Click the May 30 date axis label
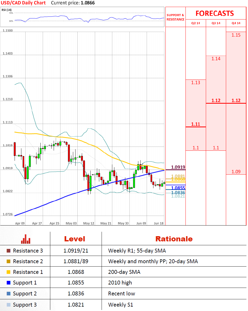 [x=123, y=223]
